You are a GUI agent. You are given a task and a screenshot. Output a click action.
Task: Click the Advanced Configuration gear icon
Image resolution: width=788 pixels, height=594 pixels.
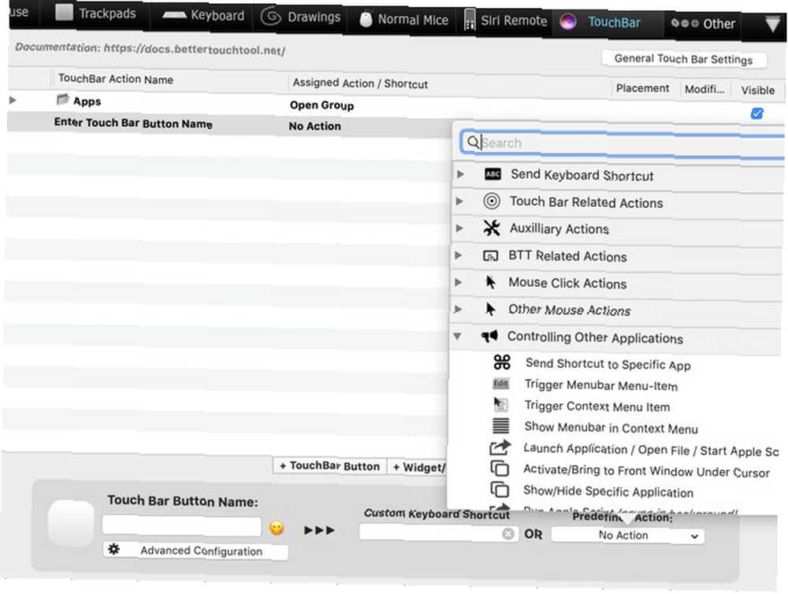point(114,549)
